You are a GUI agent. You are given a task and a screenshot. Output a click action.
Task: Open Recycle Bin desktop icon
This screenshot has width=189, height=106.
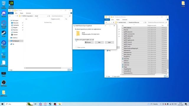[x=4, y=5]
